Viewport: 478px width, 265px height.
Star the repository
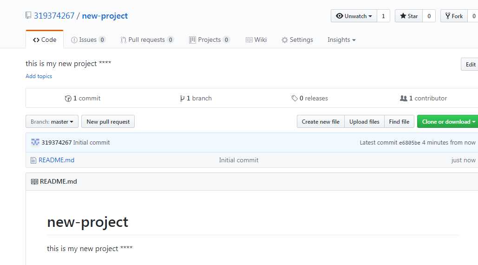(409, 16)
